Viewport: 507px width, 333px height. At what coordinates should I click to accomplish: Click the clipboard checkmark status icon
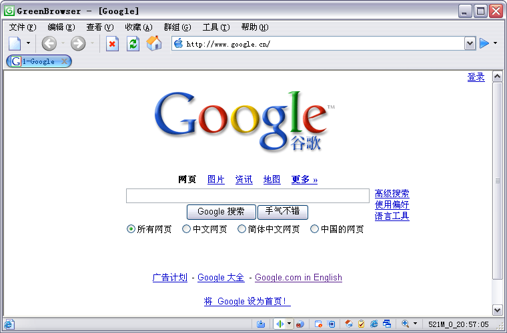[x=361, y=324]
